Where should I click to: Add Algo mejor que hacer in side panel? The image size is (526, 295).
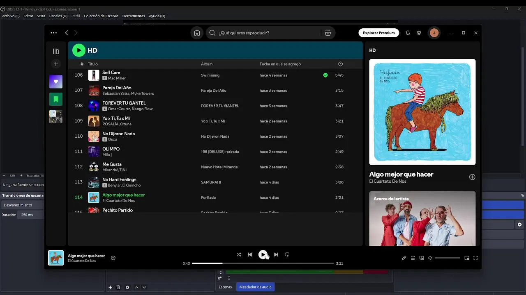tap(472, 177)
